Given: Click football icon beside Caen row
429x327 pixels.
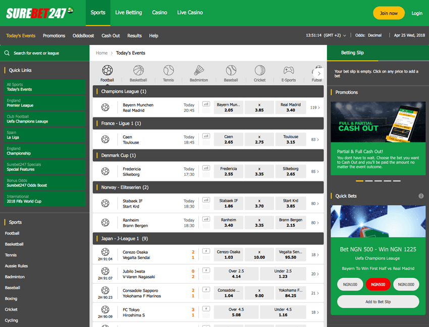Looking at the screenshot, I should point(105,140).
